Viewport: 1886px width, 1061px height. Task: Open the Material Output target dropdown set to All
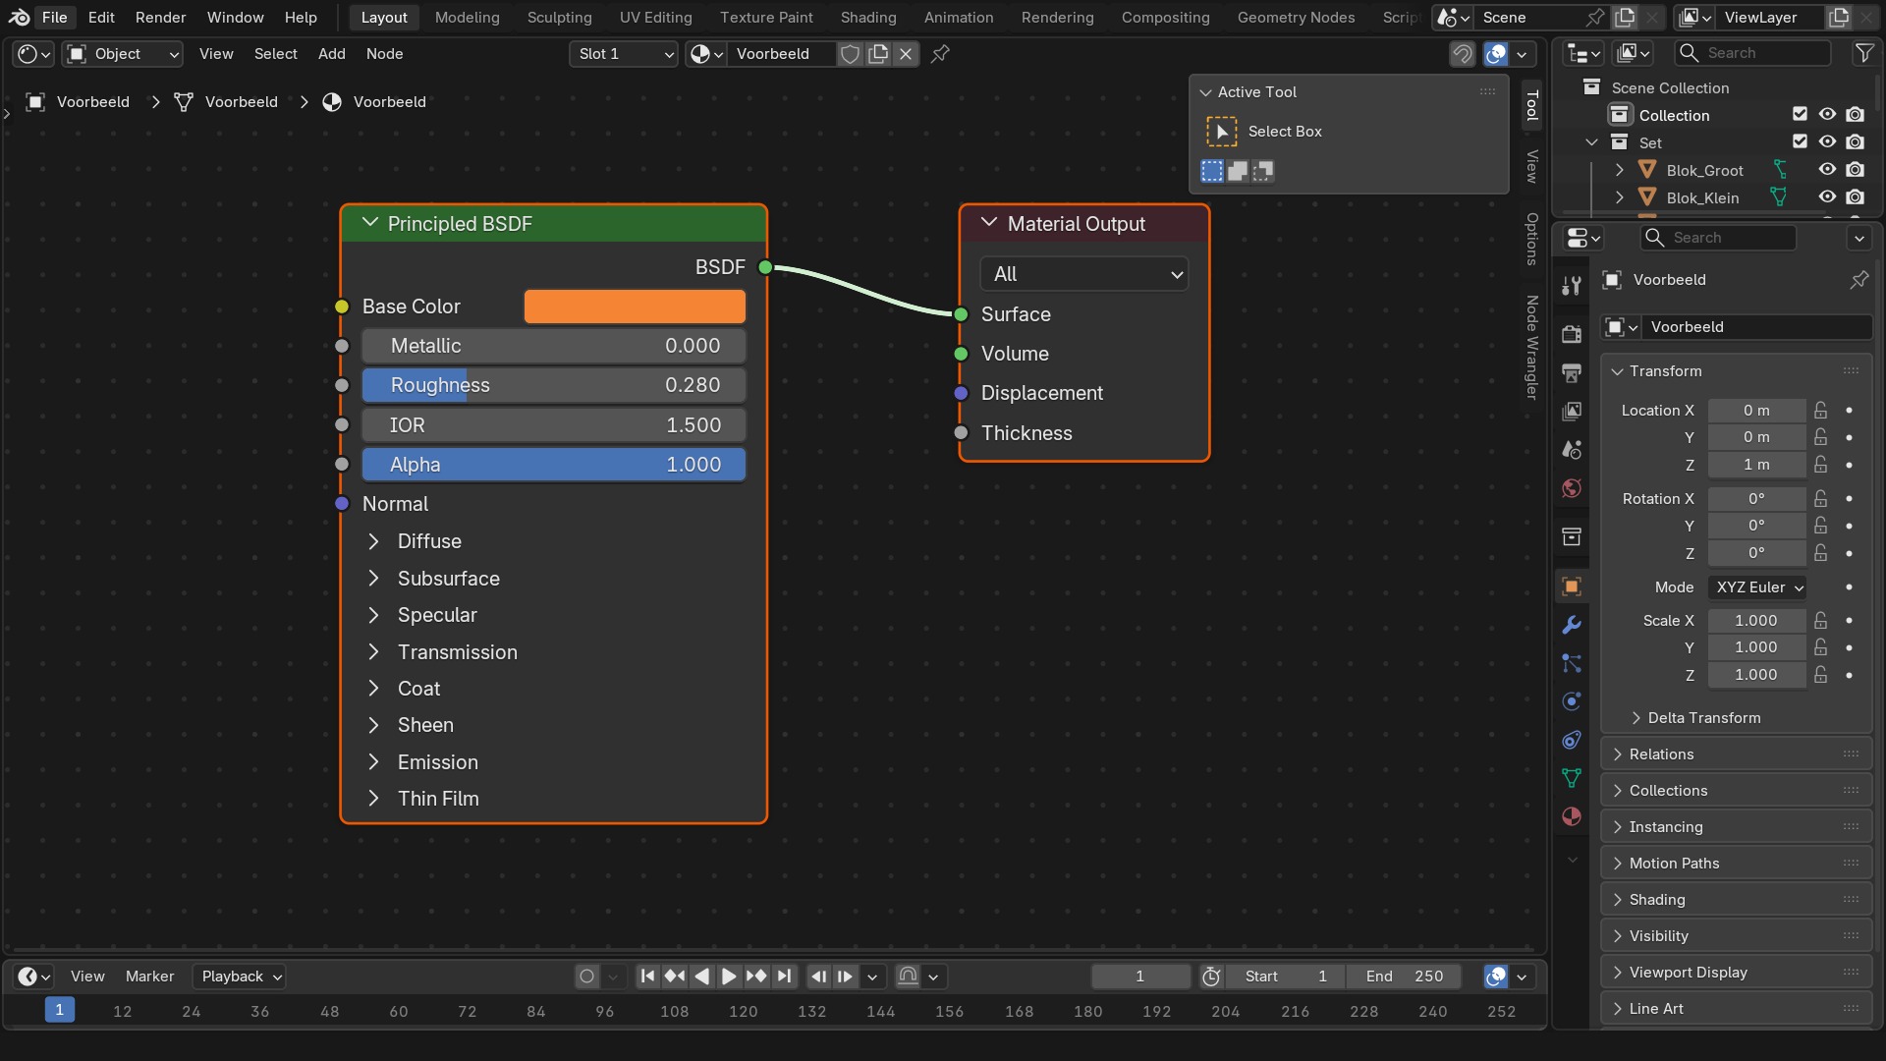click(x=1084, y=274)
